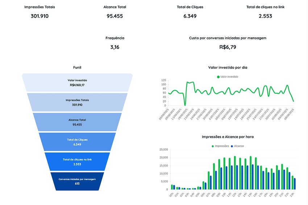Click the Conversas iniciadas por mensagem funnel stage
The height and width of the screenshot is (205, 308).
point(77,181)
